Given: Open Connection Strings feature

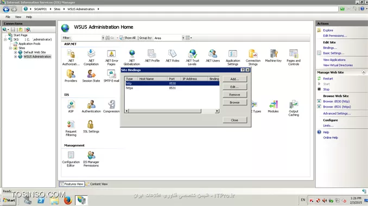Looking at the screenshot, I should click(253, 57).
